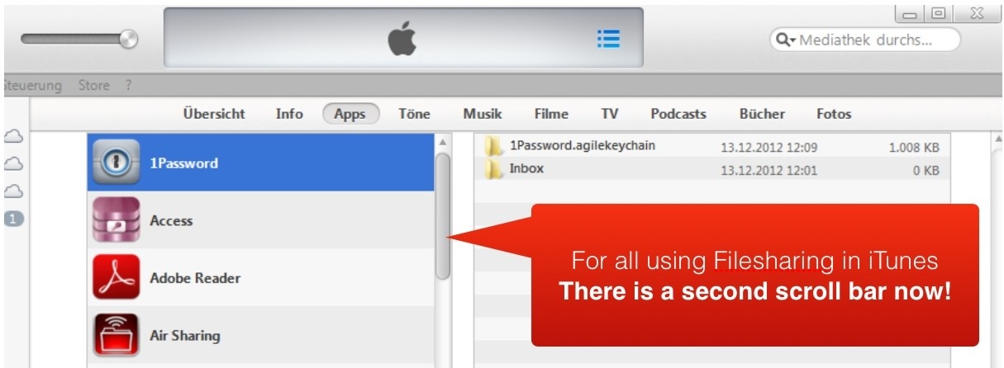
Task: Click the Air Sharing app icon
Action: point(116,336)
